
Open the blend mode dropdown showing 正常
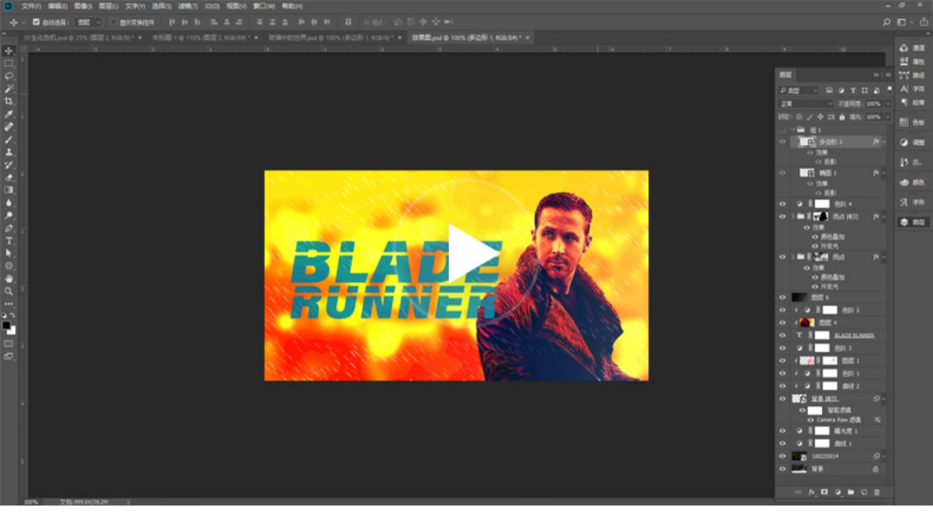[x=805, y=103]
